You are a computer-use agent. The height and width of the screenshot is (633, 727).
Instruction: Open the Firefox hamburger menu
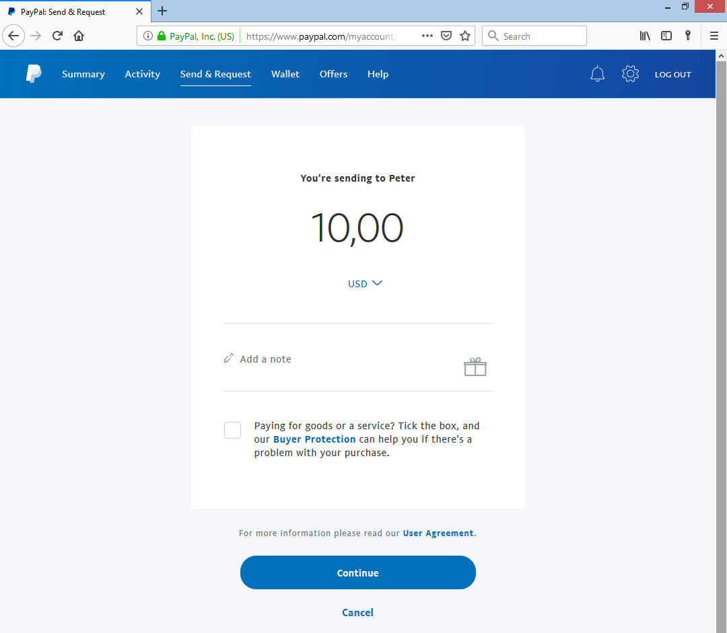(714, 36)
